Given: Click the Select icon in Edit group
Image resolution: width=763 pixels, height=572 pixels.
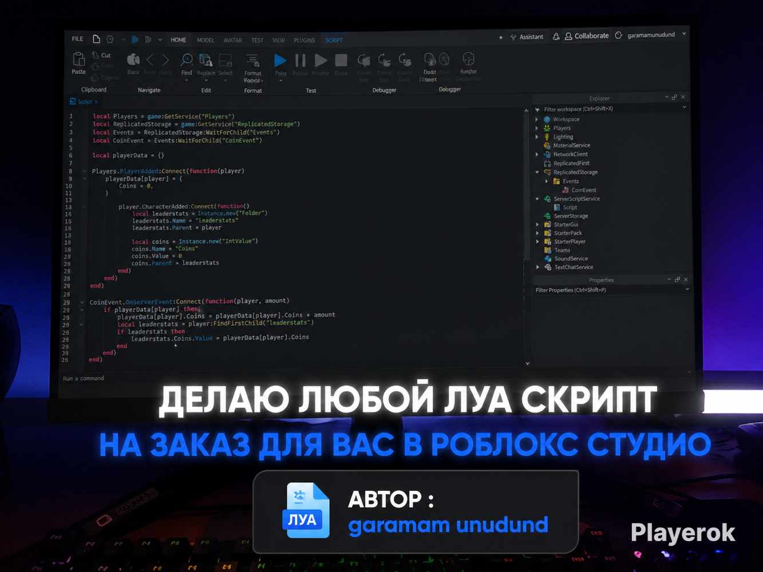Looking at the screenshot, I should [x=226, y=60].
